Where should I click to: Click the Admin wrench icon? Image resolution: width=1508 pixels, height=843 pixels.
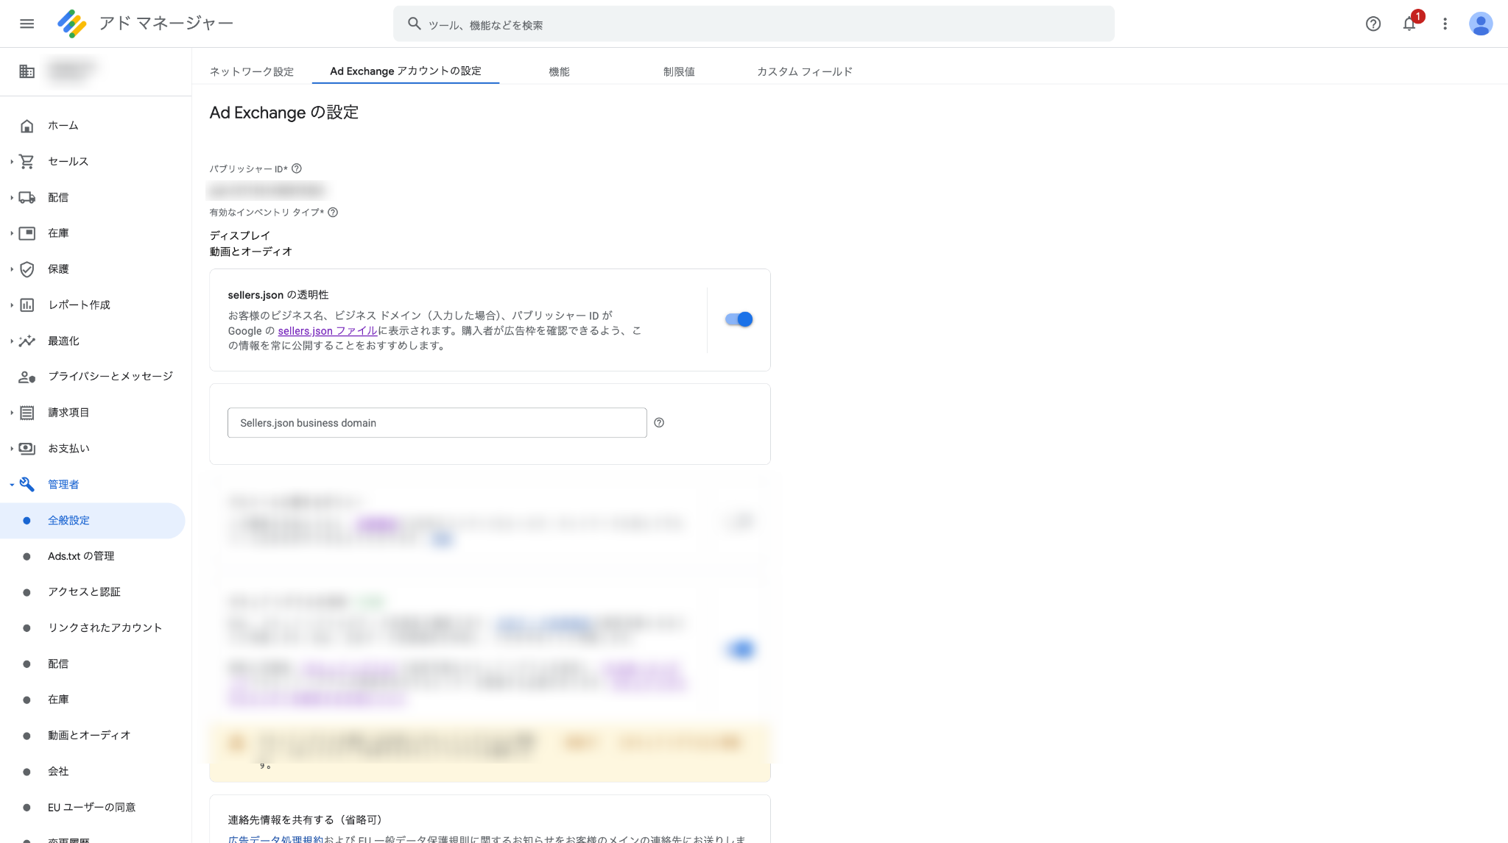pos(27,484)
